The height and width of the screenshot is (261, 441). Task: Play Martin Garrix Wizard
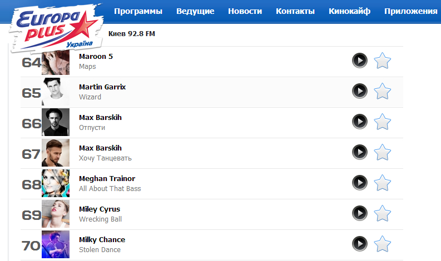click(360, 91)
